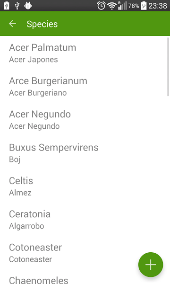The width and height of the screenshot is (170, 284).
Task: Open the Acer Palmatum species entry
Action: click(85, 53)
